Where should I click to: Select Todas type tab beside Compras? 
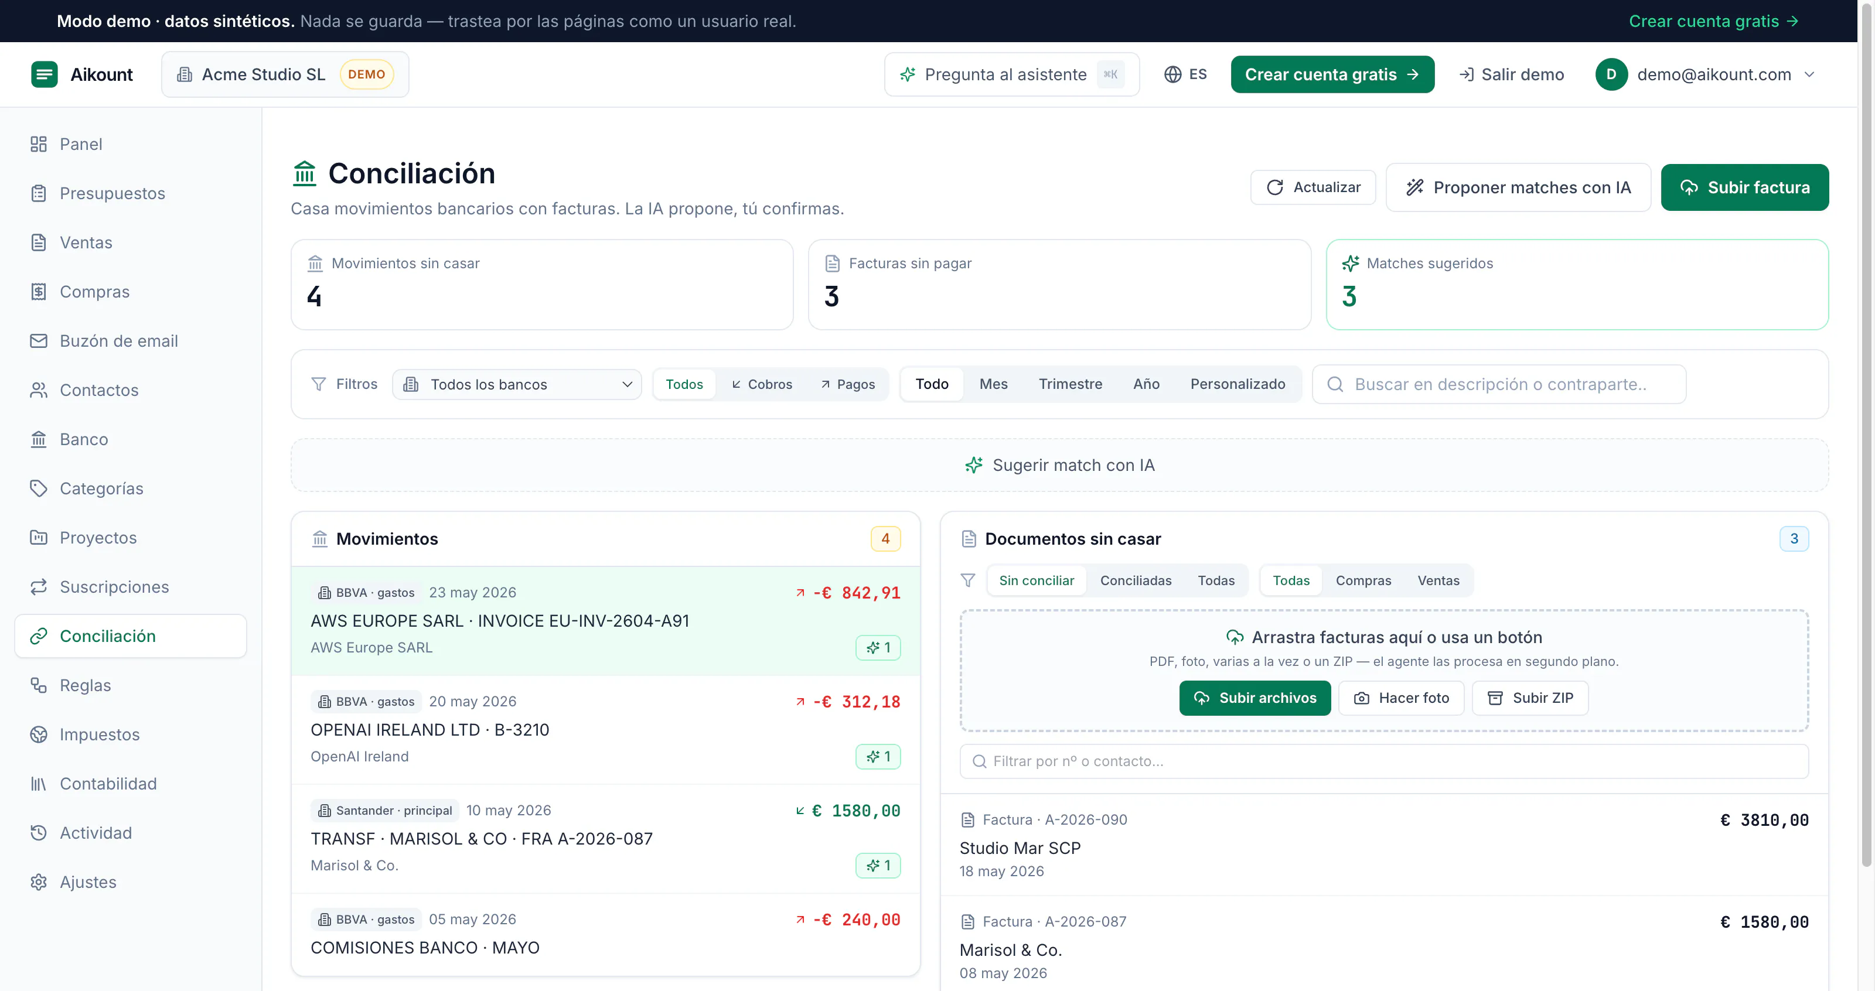tap(1290, 580)
